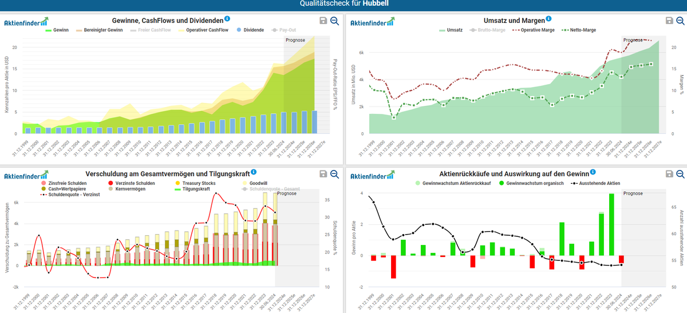Toggle Treasury Stocks legend entry

click(x=195, y=183)
